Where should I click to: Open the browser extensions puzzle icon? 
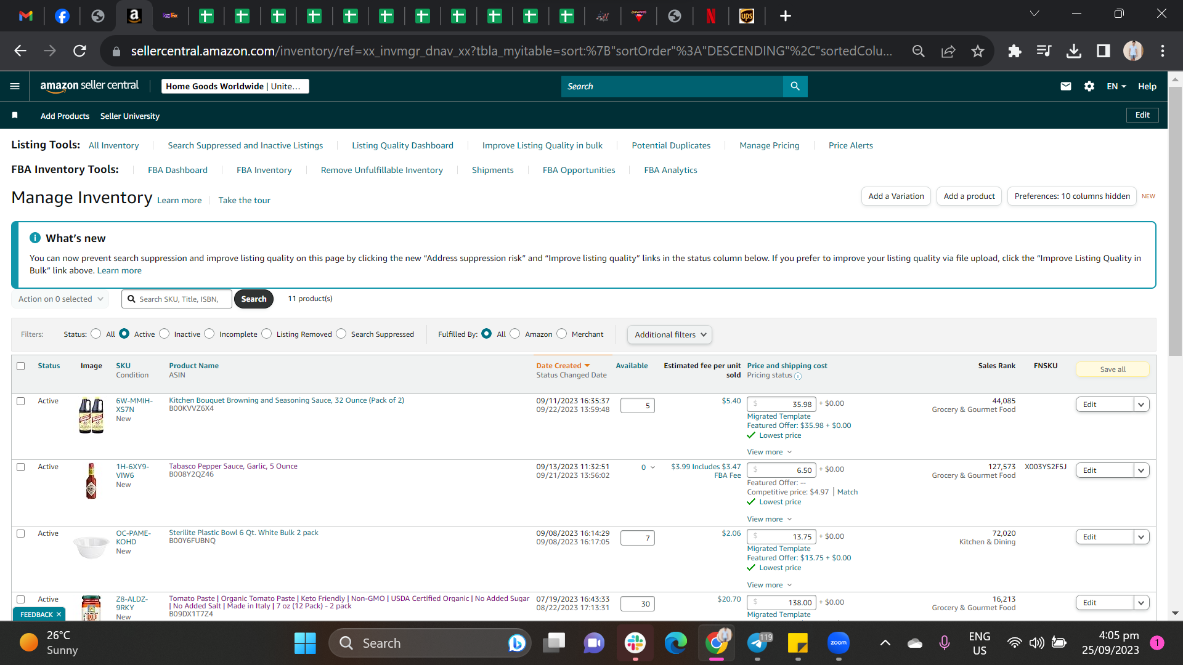pos(1015,51)
